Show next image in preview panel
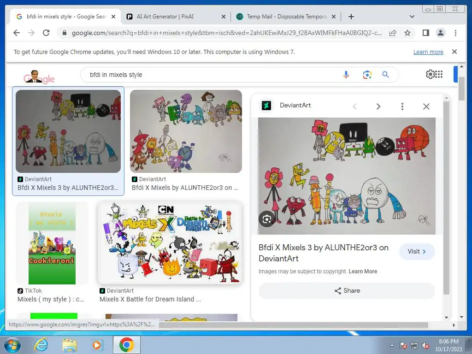Screen dimensions: 472x354 pos(378,106)
